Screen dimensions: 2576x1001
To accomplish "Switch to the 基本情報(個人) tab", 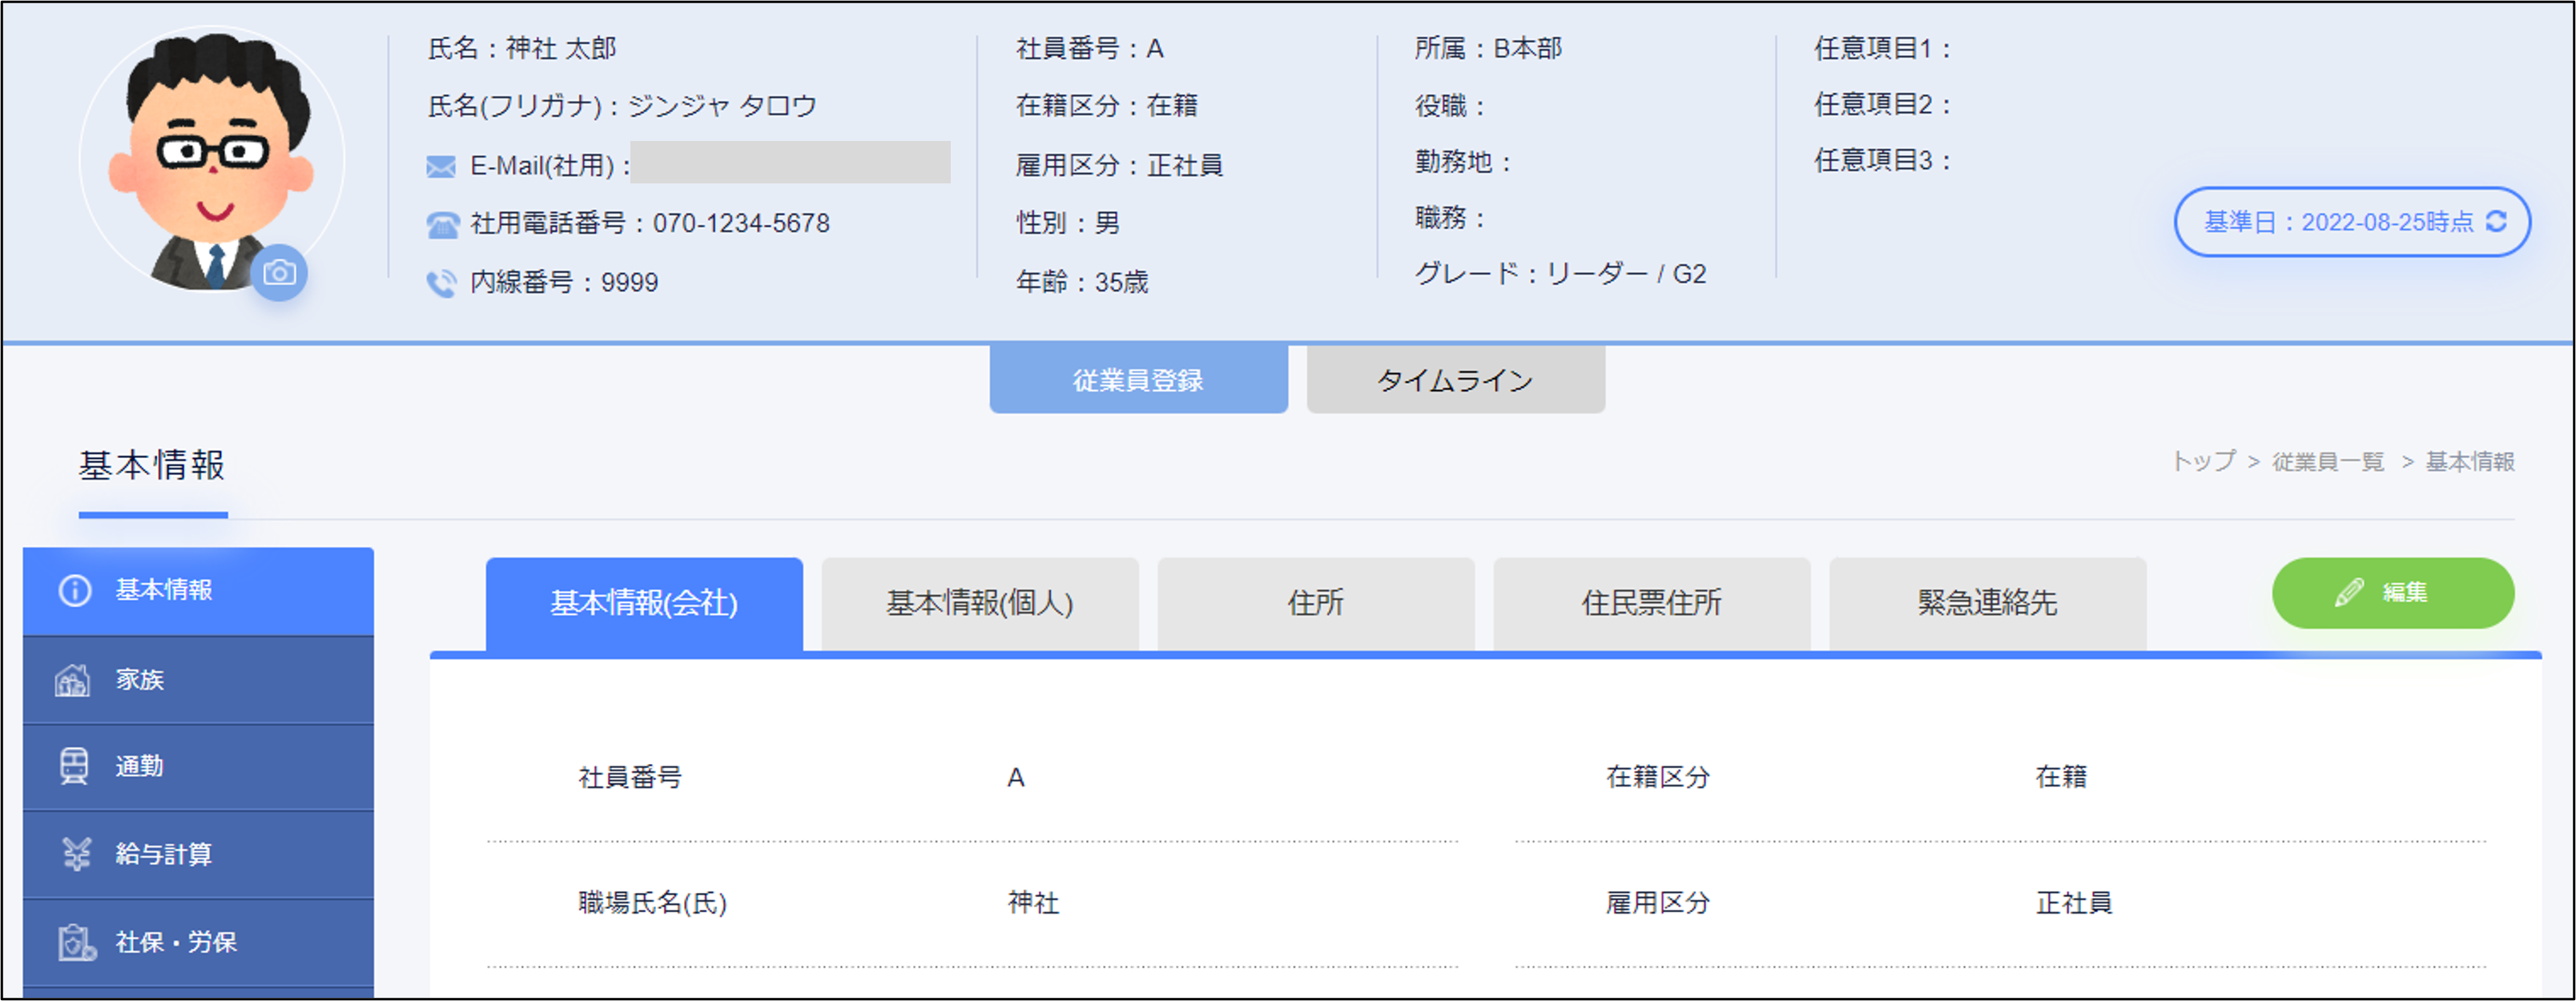I will [979, 603].
